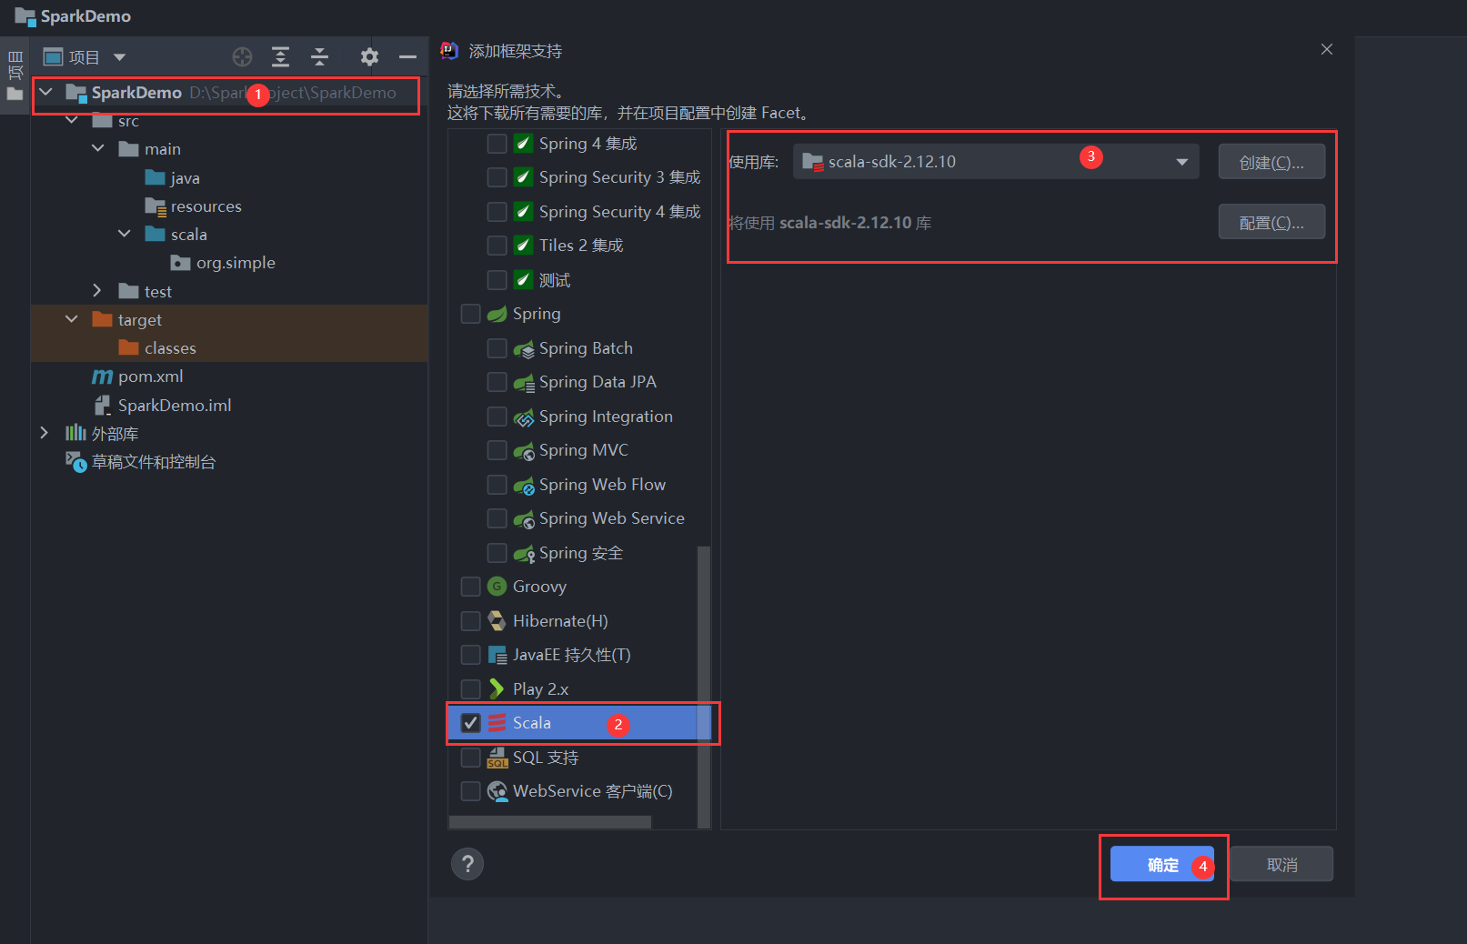The width and height of the screenshot is (1467, 944).
Task: Click the scratch files and consoles icon
Action: coord(75,462)
